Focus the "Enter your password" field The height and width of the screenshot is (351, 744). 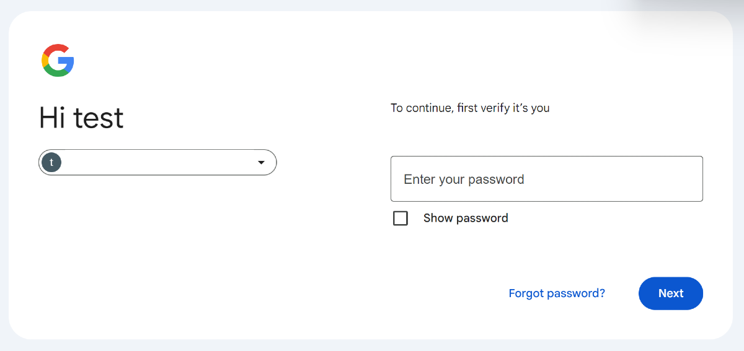pyautogui.click(x=546, y=179)
